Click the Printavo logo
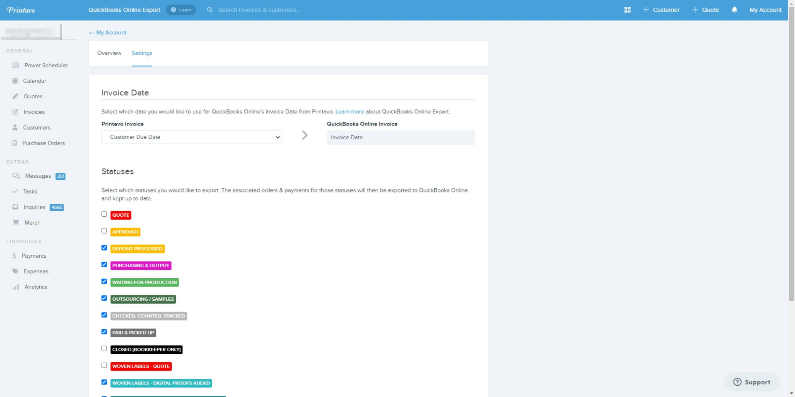This screenshot has width=795, height=397. tap(21, 10)
